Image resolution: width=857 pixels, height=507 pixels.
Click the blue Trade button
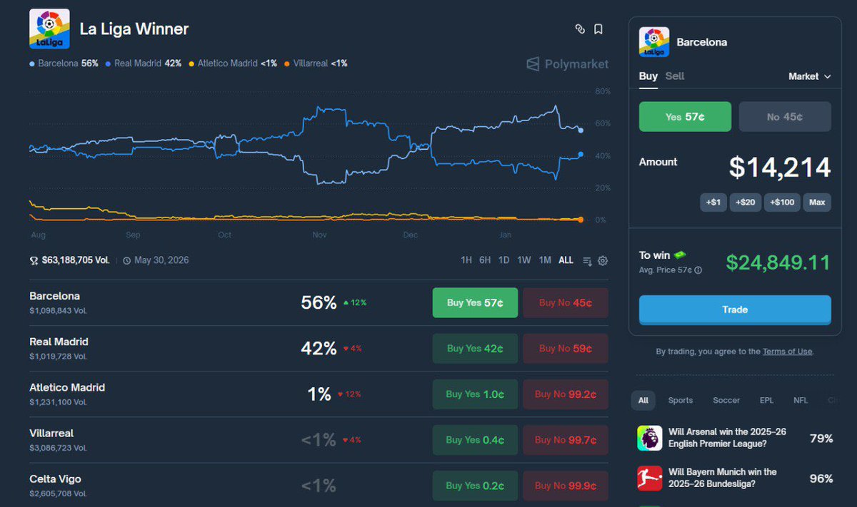(x=735, y=309)
